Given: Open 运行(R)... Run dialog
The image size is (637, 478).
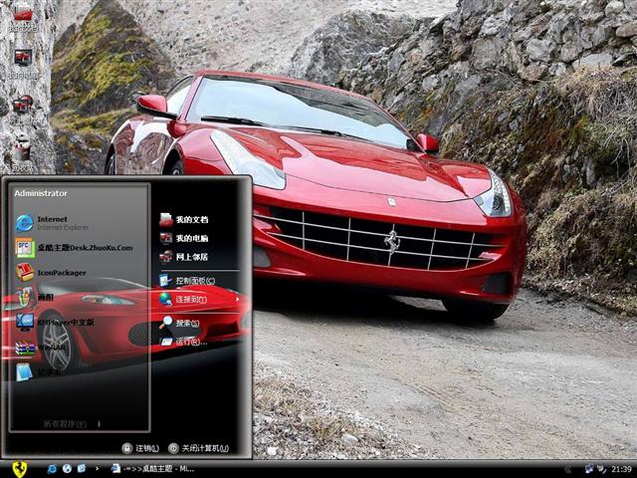Looking at the screenshot, I should 184,342.
